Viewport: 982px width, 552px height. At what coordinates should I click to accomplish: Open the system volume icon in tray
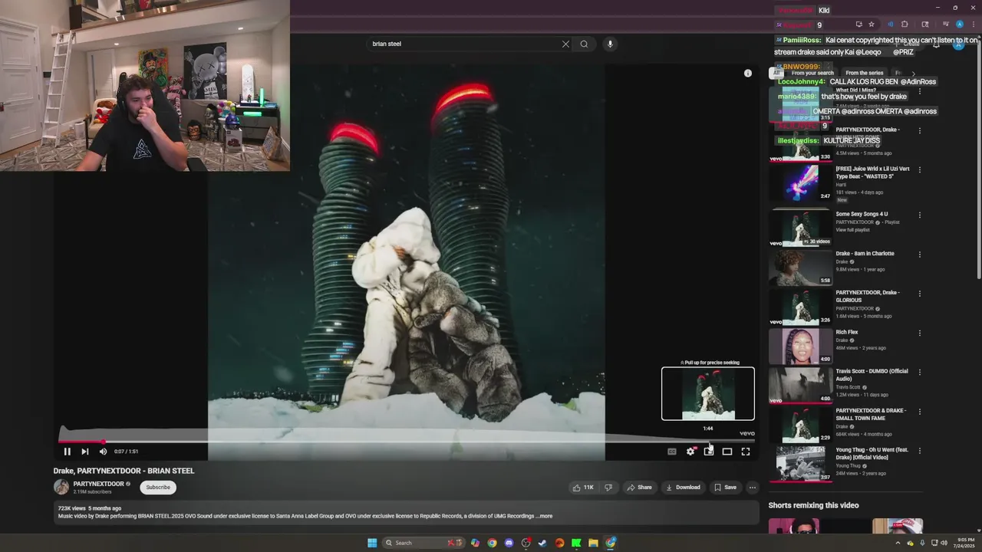pos(944,543)
